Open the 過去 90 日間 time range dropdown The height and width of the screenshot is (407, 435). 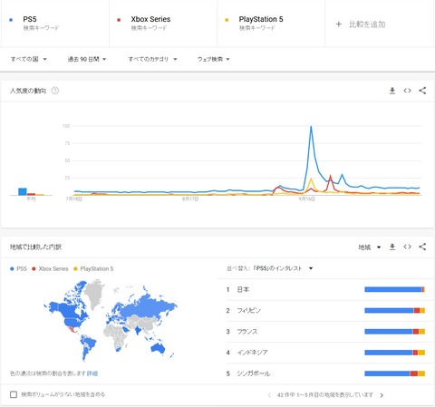87,59
